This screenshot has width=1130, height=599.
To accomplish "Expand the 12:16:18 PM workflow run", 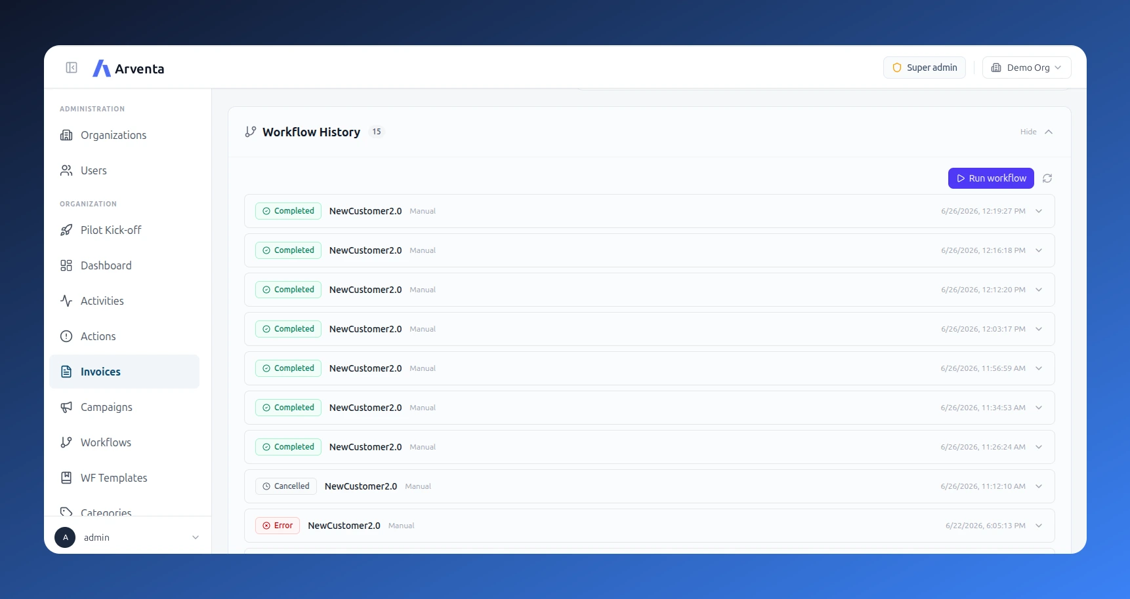I will pyautogui.click(x=1039, y=250).
